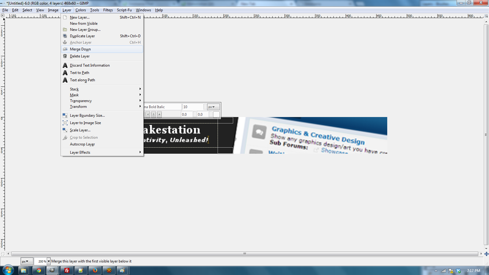Click the horizontal scrollbar right arrow

pos(481,254)
